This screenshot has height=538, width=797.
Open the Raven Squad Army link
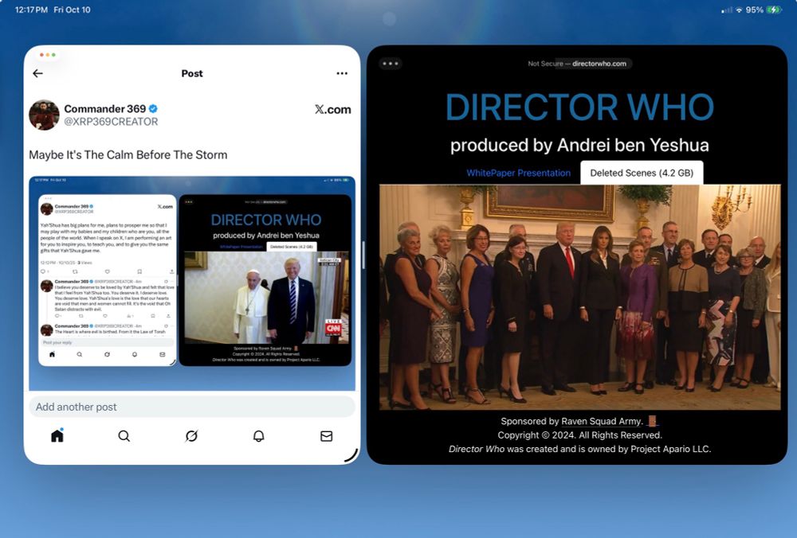point(602,421)
